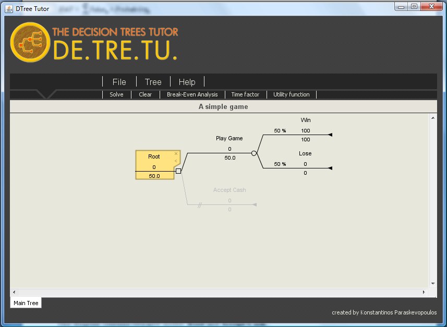Image resolution: width=447 pixels, height=327 pixels.
Task: Click the horizontal scrollbar right arrow
Action: click(424, 292)
